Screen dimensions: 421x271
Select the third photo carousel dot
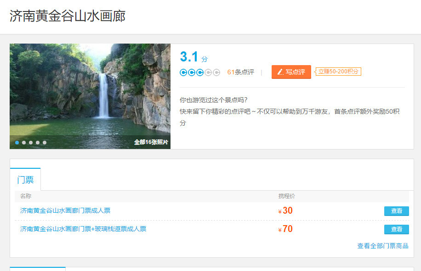click(31, 143)
